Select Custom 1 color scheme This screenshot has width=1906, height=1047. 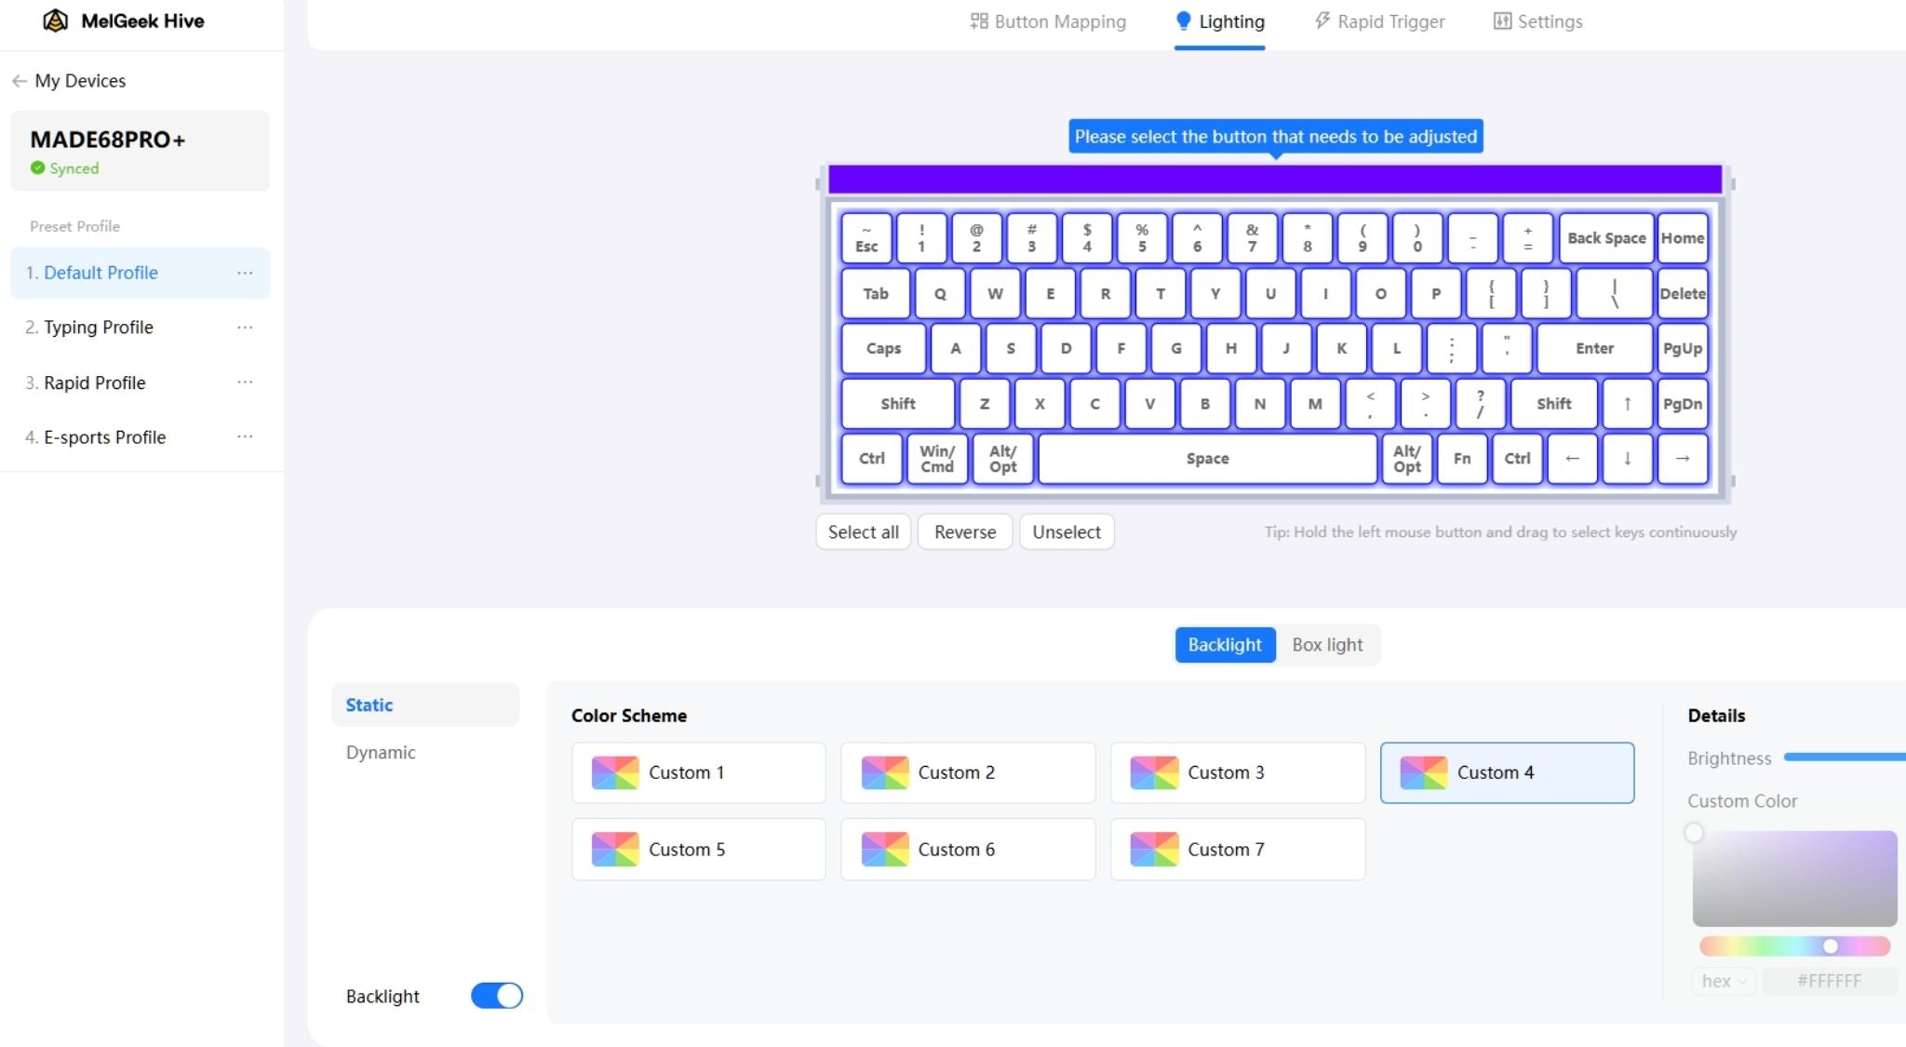point(699,772)
